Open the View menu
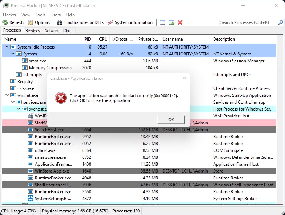This screenshot has width=285, height=215. pos(26,15)
